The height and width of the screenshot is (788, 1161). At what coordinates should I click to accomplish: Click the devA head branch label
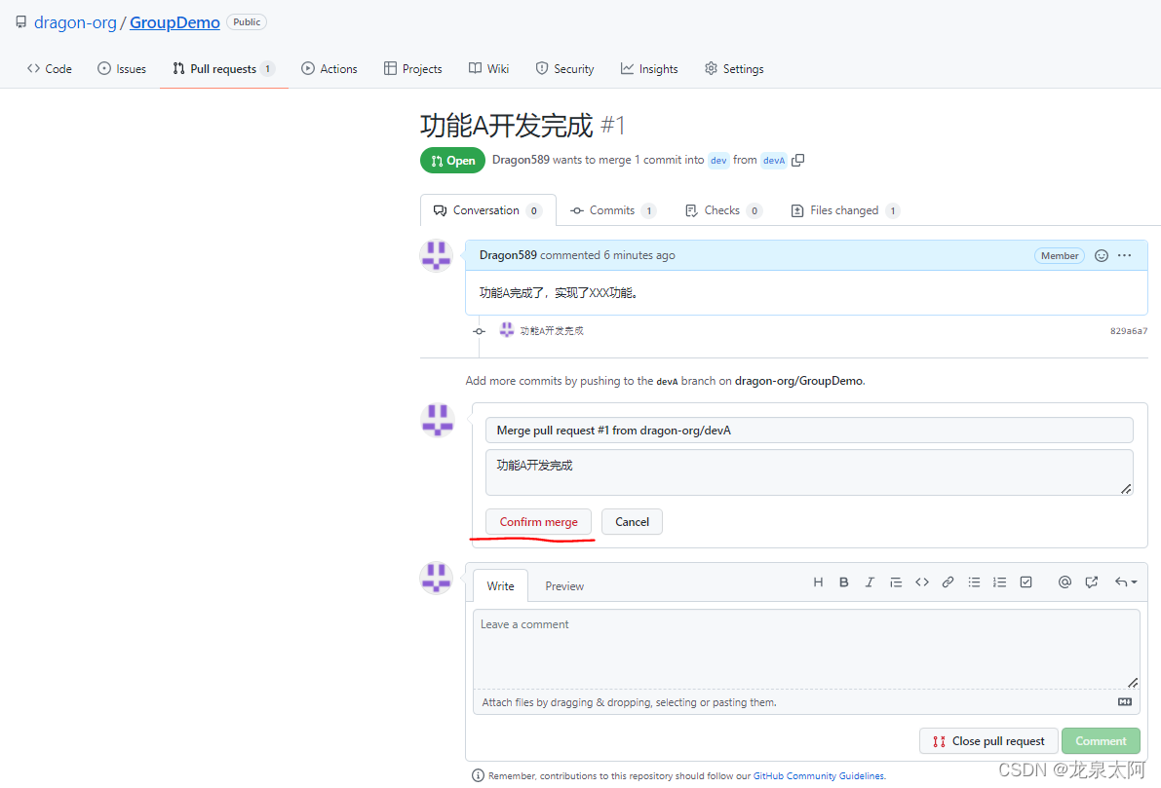774,161
